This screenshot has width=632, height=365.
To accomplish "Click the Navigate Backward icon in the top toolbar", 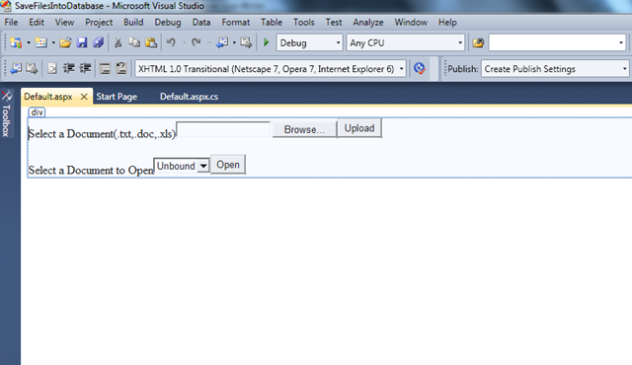I will (222, 42).
